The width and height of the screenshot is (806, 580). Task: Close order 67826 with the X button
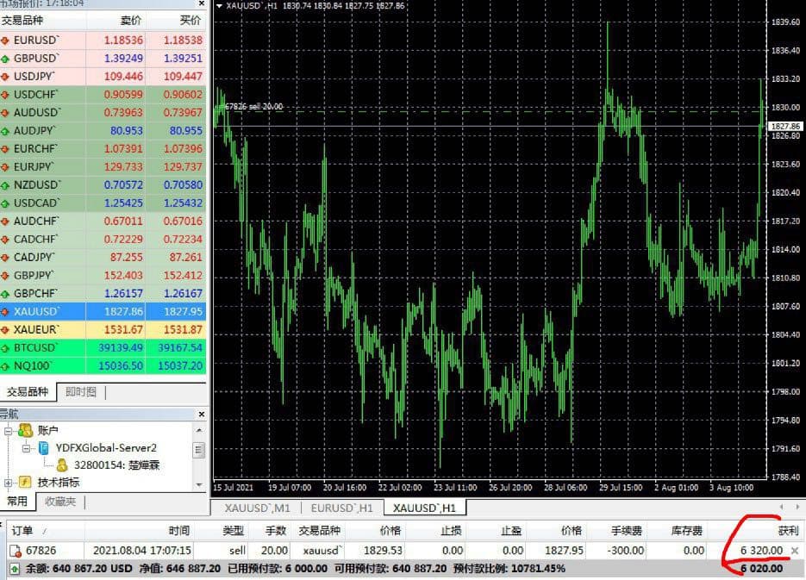pyautogui.click(x=795, y=551)
